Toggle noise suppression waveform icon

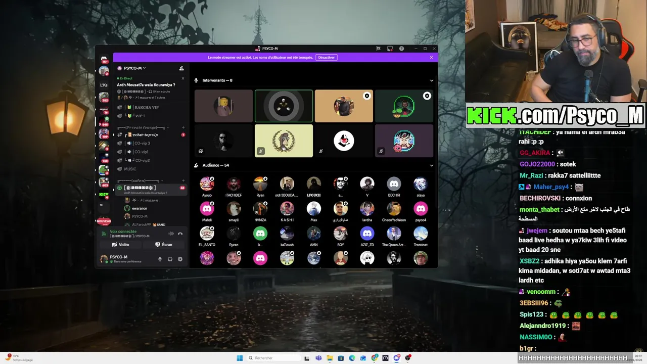pyautogui.click(x=171, y=234)
